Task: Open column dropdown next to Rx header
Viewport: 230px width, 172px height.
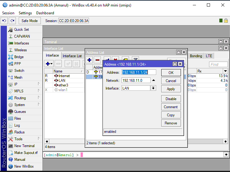Action: [x=225, y=71]
